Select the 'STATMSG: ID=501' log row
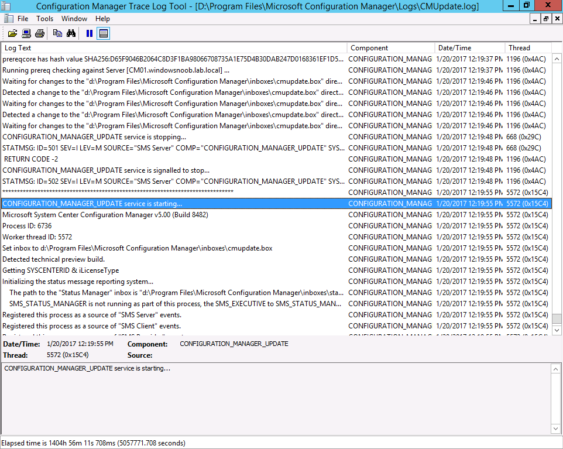Viewport: 563px width, 449px height. [276, 148]
